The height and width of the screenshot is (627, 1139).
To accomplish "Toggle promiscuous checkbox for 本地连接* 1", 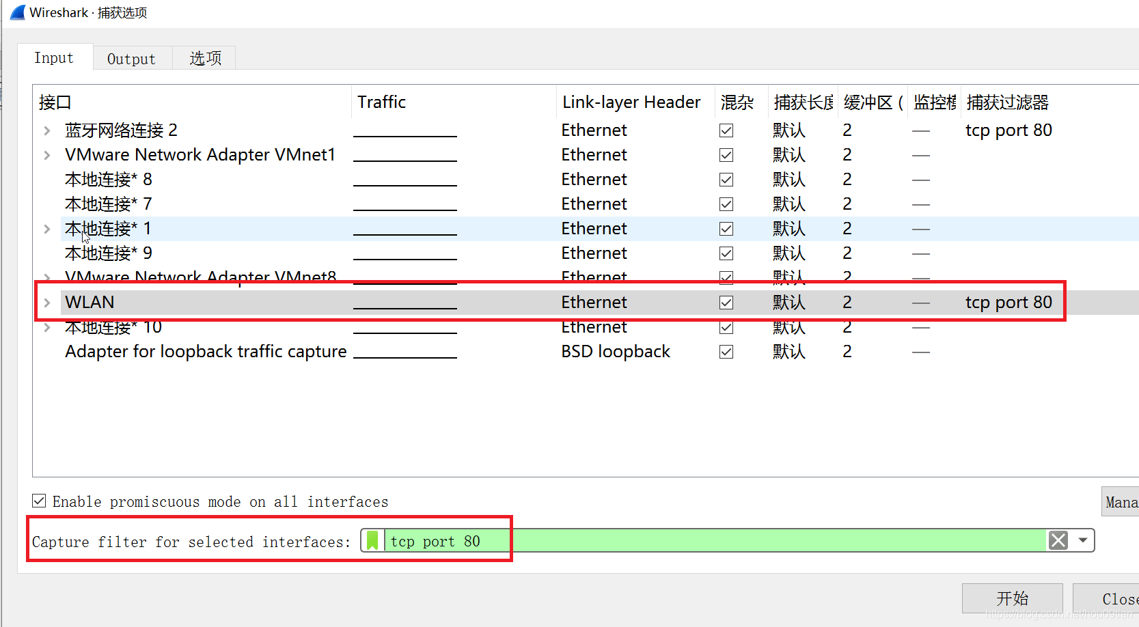I will click(726, 229).
